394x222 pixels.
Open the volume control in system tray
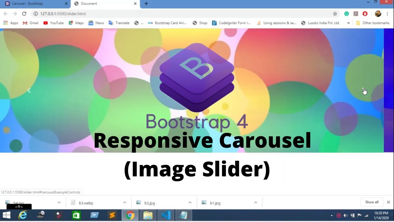345,215
